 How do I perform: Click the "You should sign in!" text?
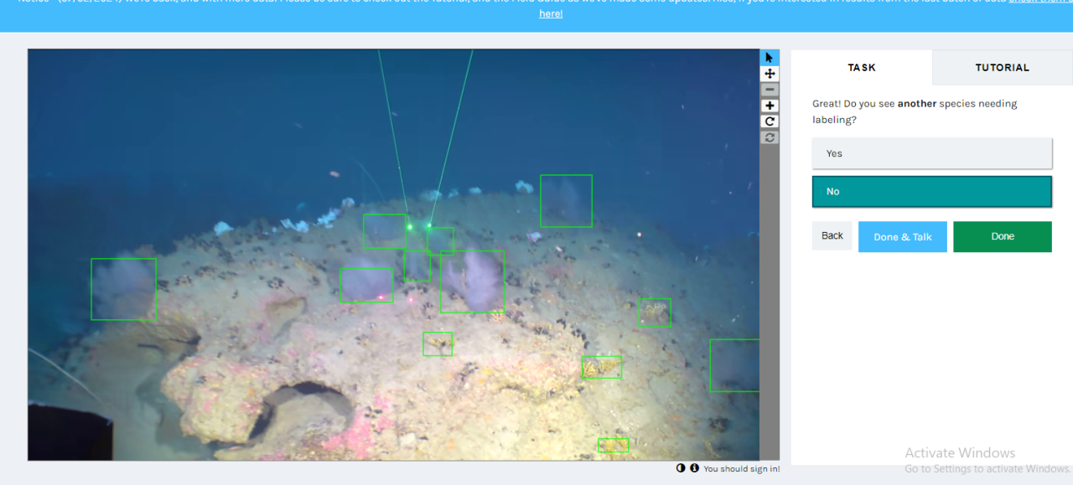(742, 469)
